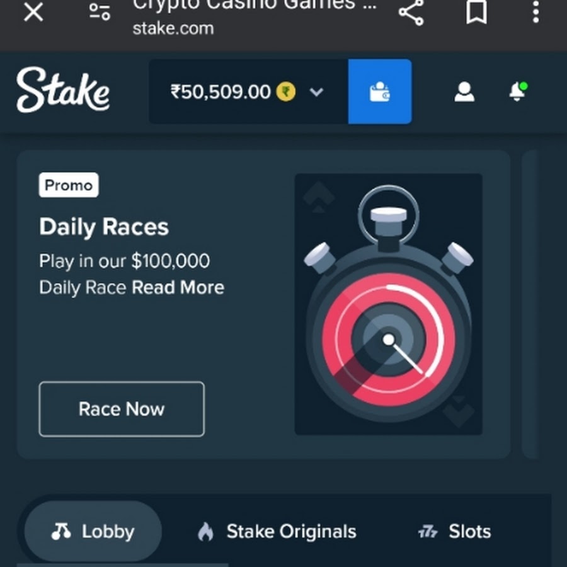Screen dimensions: 567x567
Task: Tap the stake.com URL text
Action: pyautogui.click(x=173, y=28)
